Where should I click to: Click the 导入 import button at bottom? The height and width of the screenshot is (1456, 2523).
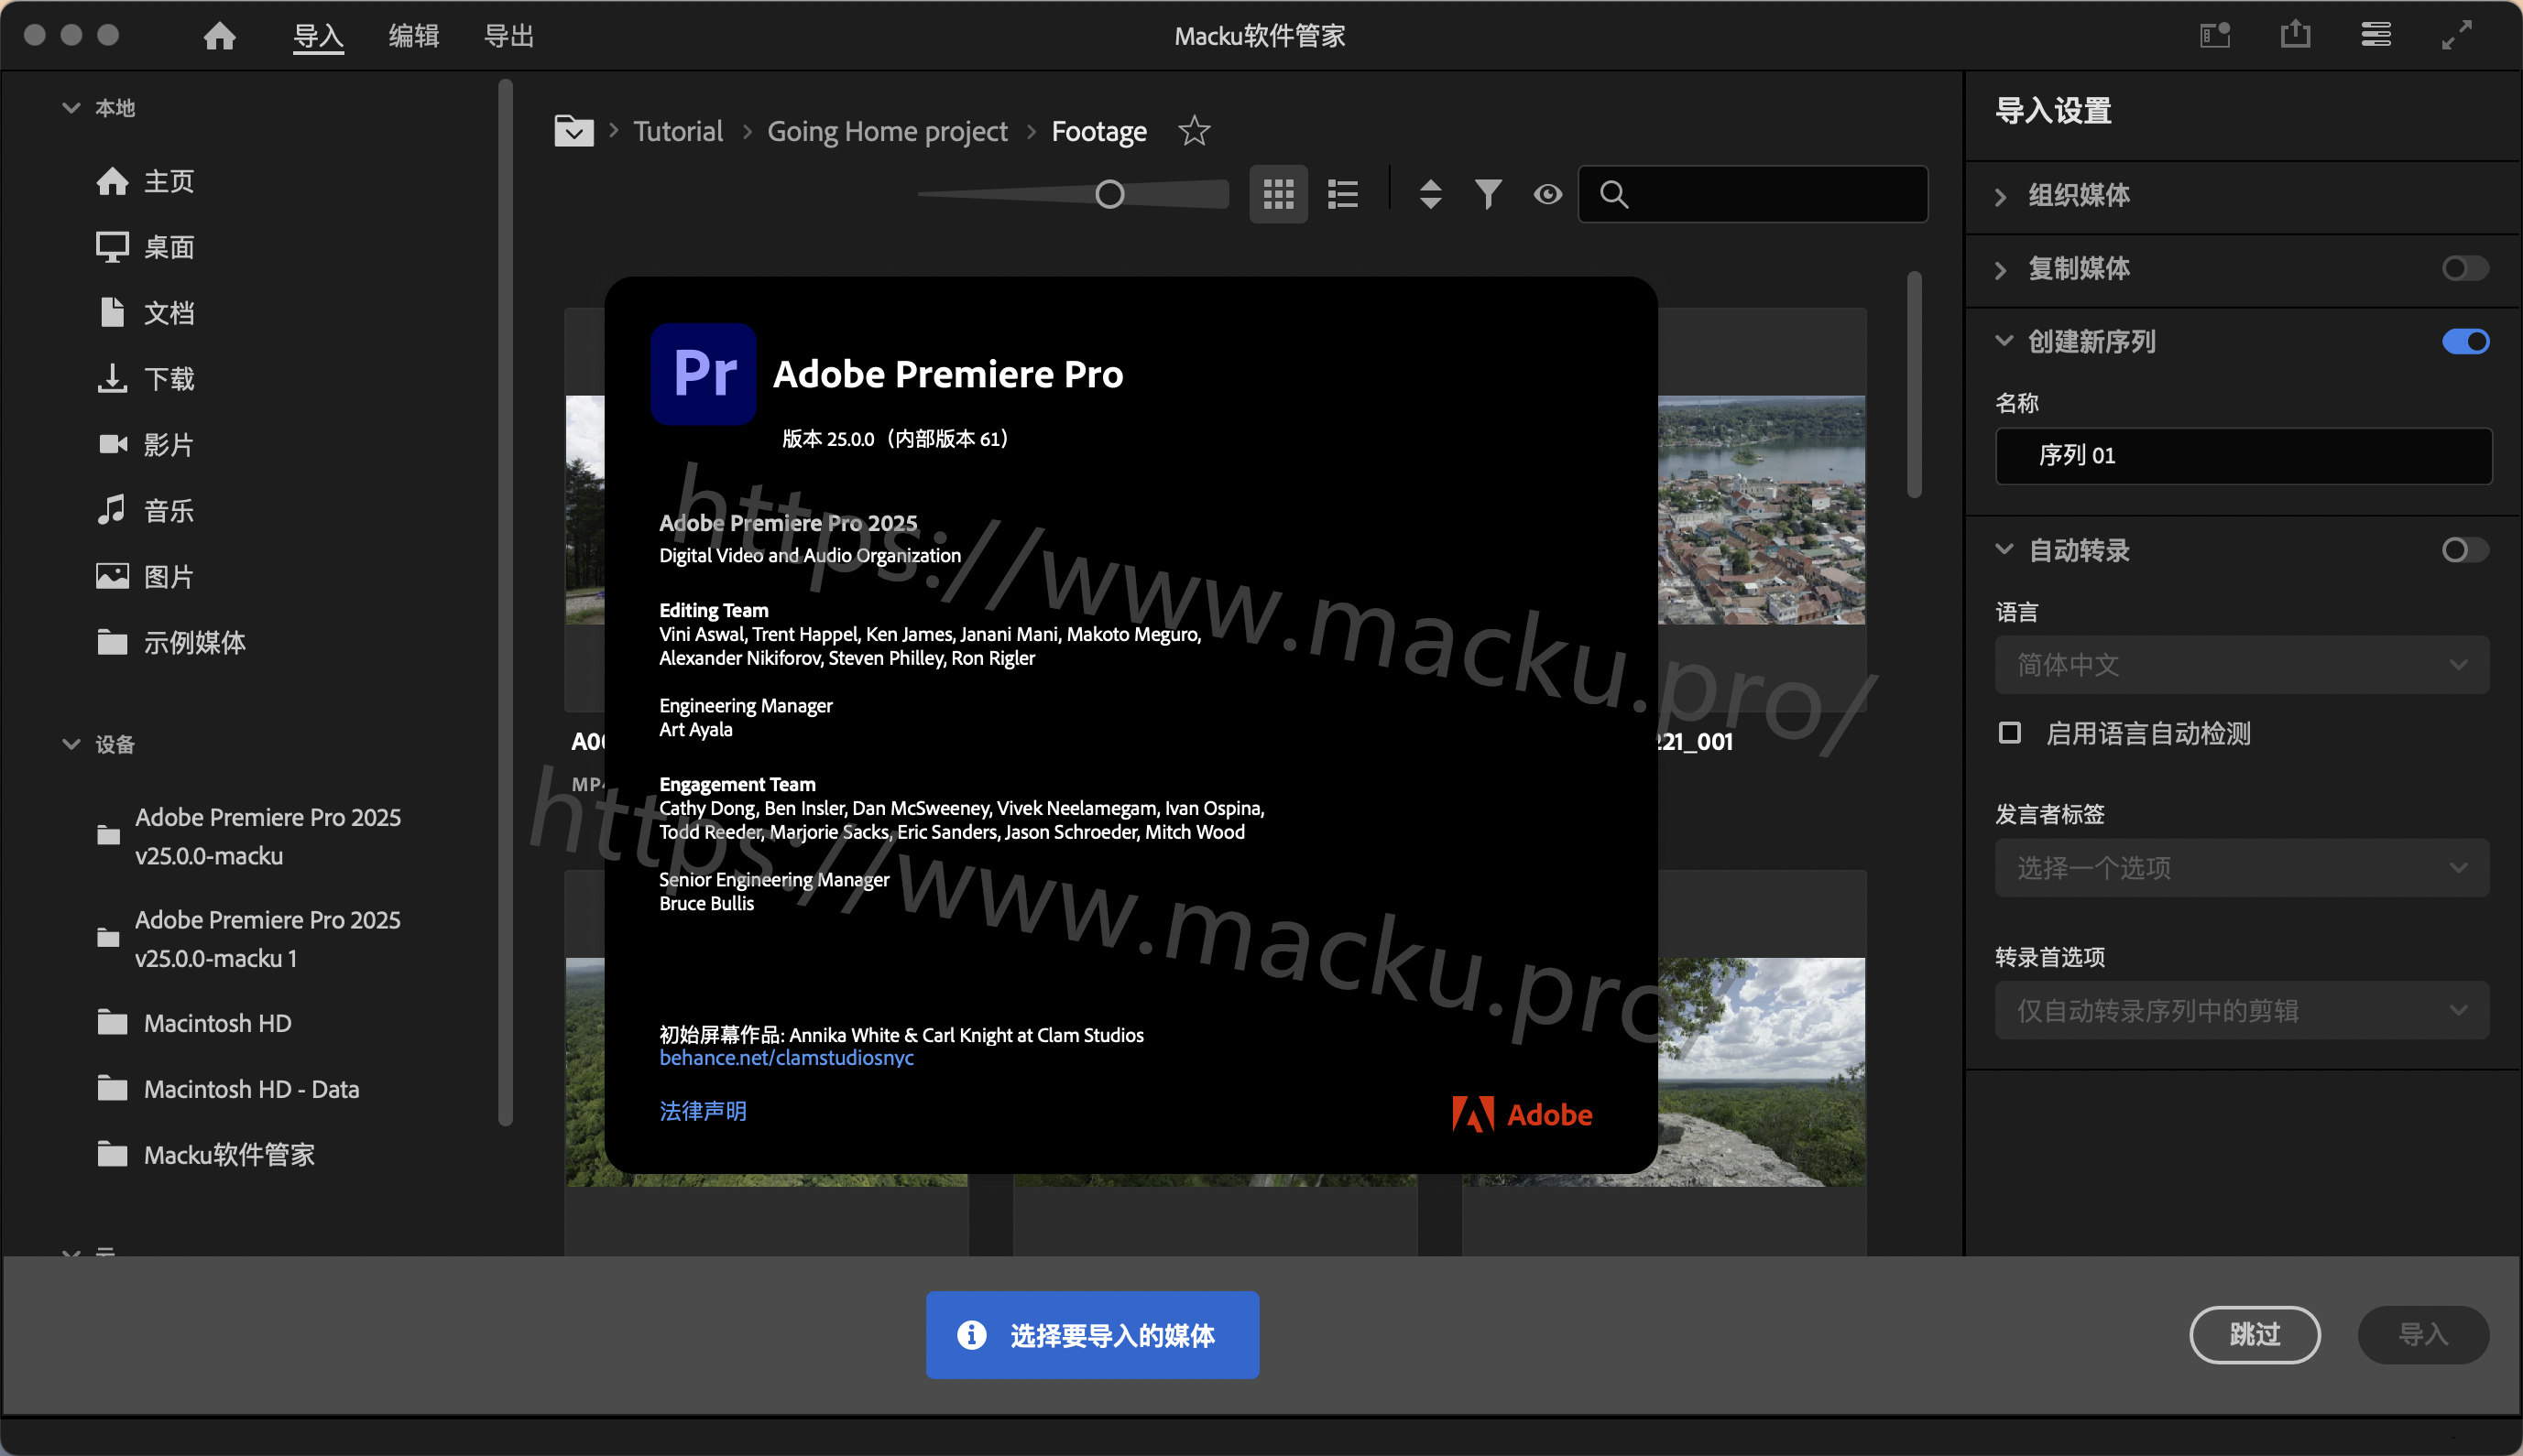pos(2423,1334)
